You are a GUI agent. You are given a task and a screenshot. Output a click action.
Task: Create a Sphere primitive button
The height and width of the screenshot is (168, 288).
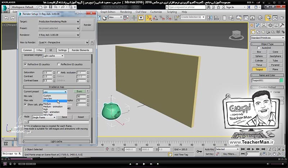[x=259, y=56]
